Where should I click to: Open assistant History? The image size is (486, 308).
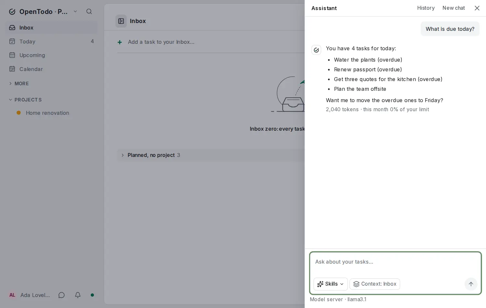426,8
